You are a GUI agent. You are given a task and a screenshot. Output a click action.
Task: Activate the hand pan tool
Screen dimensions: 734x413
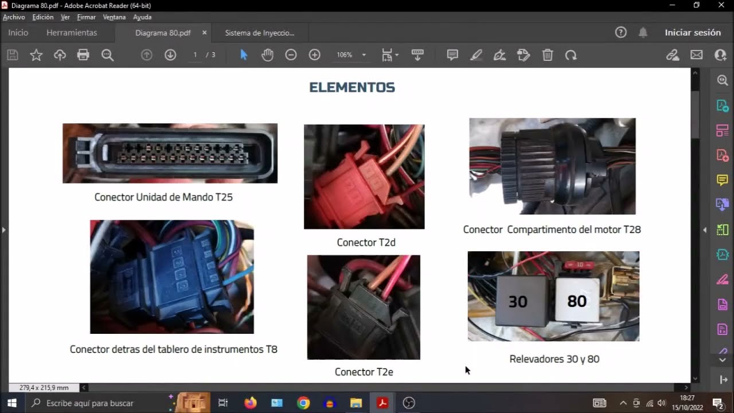pos(267,55)
